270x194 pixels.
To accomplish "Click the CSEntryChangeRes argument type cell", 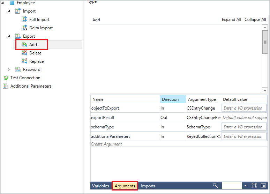I will [x=203, y=118].
